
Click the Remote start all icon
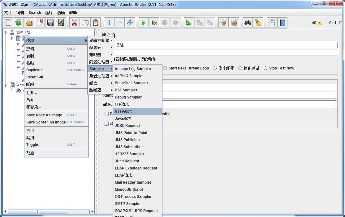188,23
